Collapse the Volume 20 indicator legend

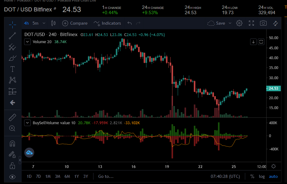click(28, 42)
